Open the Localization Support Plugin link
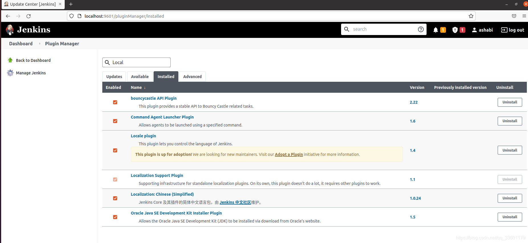Viewport: 528px width, 243px height. (157, 175)
